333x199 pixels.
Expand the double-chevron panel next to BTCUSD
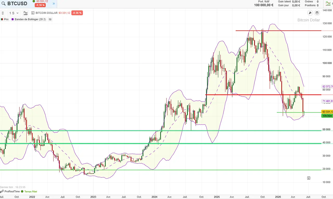click(54, 4)
